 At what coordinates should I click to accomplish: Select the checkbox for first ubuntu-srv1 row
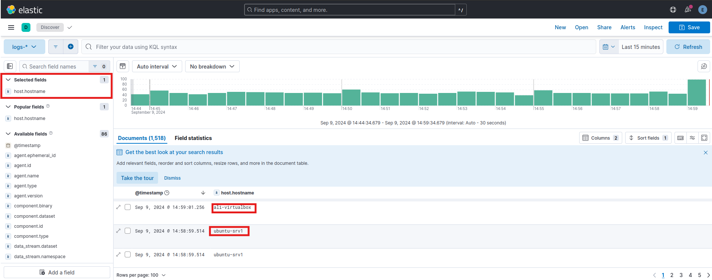(128, 231)
